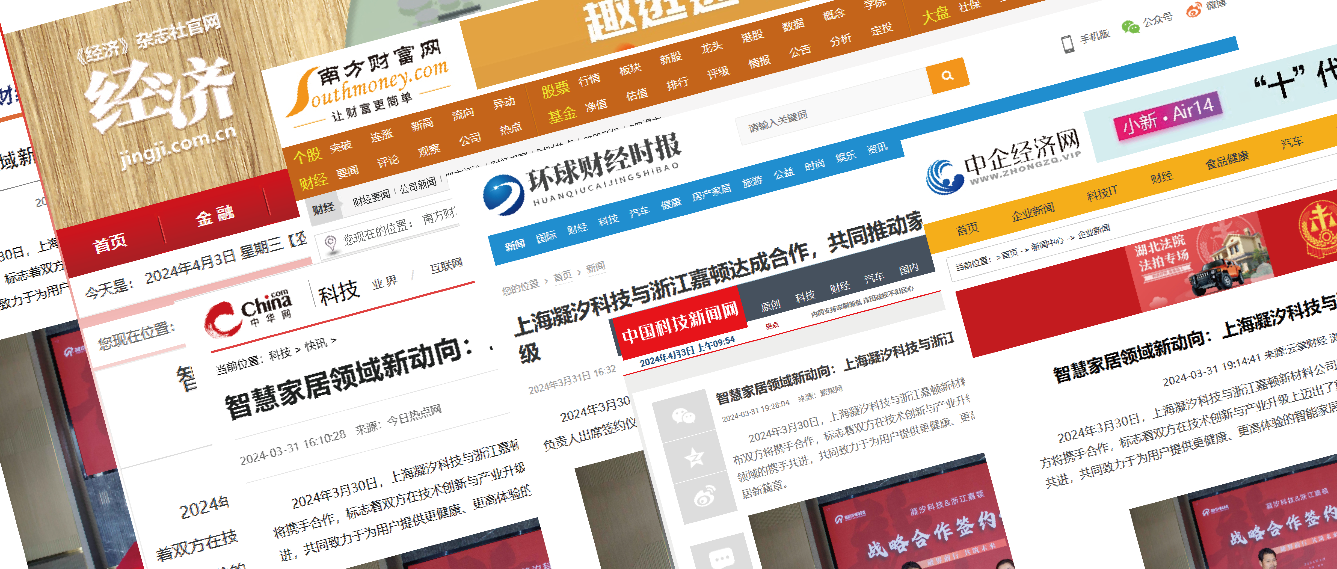The image size is (1337, 569).
Task: Select 大盘 in the Southmoney menu
Action: (936, 15)
